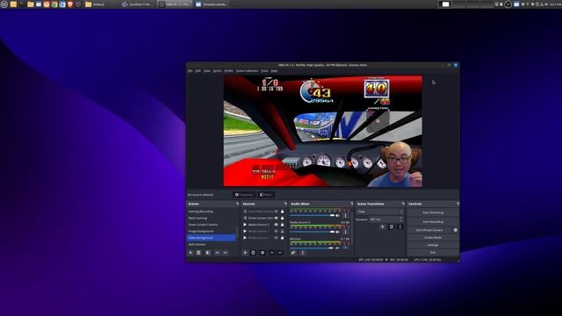The height and width of the screenshot is (316, 562).
Task: Pop out the Scenes dock panel
Action: pos(237,204)
